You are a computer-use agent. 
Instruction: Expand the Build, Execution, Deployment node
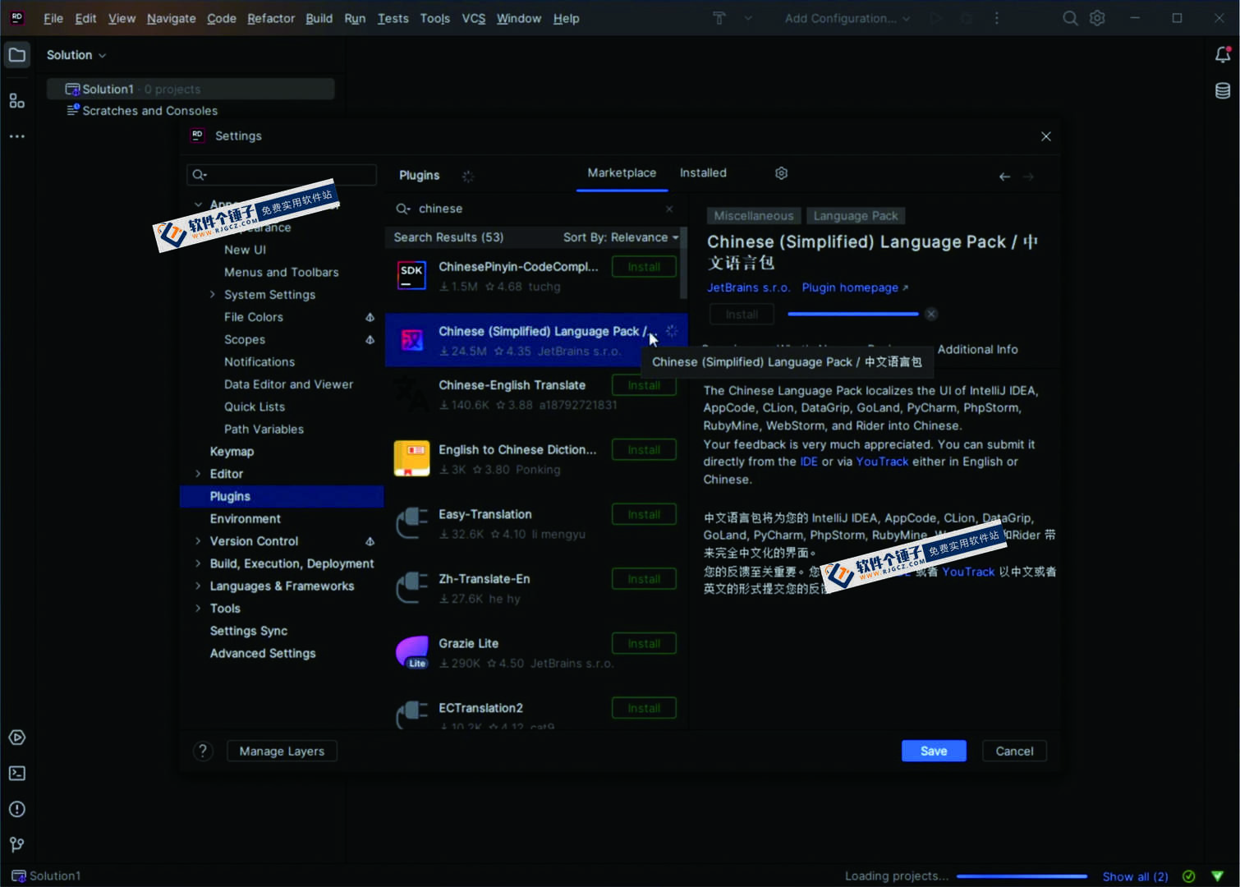coord(198,563)
